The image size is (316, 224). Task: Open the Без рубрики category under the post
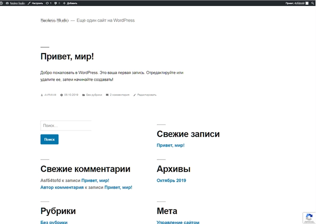94,95
